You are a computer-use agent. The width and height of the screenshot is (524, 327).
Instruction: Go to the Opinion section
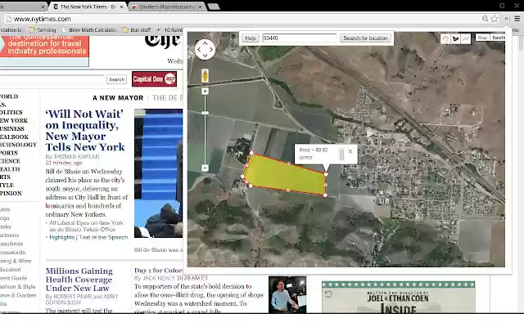[11, 193]
